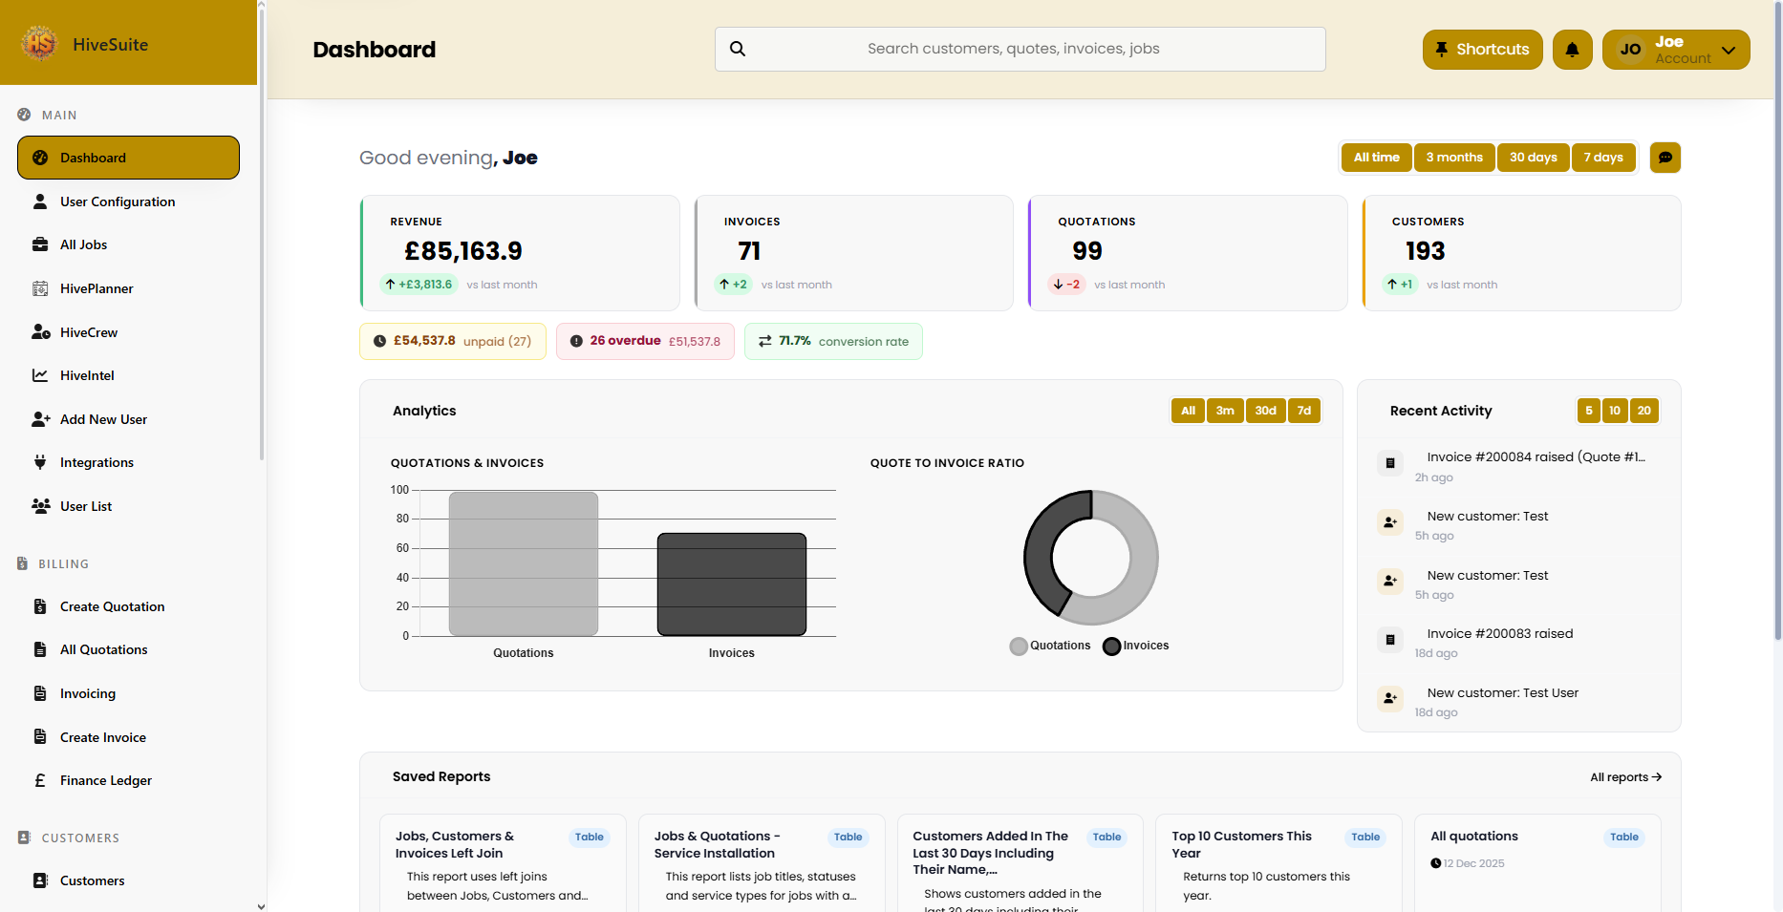Switch Recent Activity to show 20 items
Image resolution: width=1783 pixels, height=912 pixels.
[x=1643, y=410]
